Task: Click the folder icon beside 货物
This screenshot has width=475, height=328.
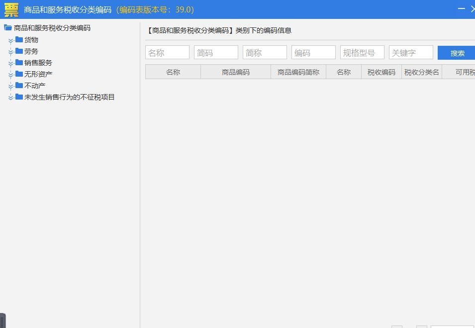Action: pos(19,39)
